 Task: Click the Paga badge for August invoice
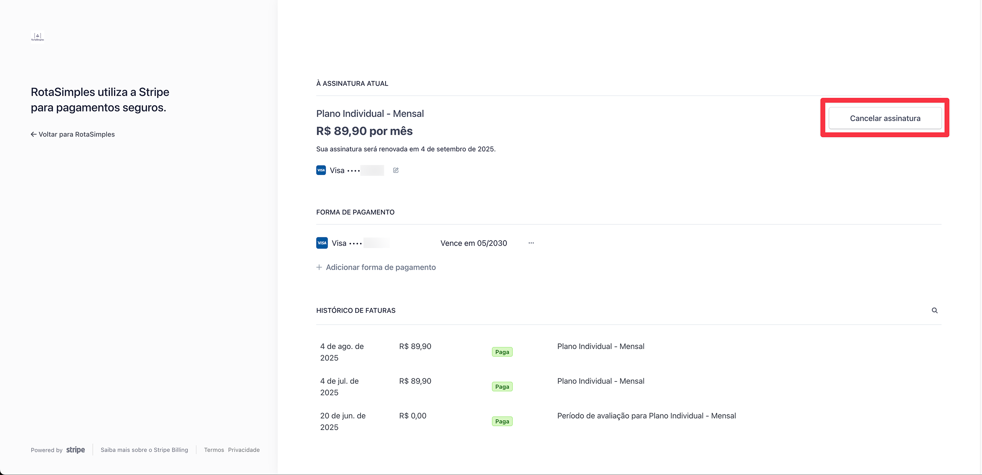pyautogui.click(x=502, y=352)
